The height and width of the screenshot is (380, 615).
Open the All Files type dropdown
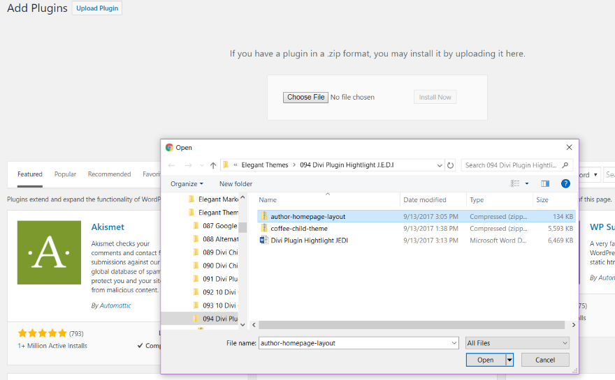click(x=517, y=343)
